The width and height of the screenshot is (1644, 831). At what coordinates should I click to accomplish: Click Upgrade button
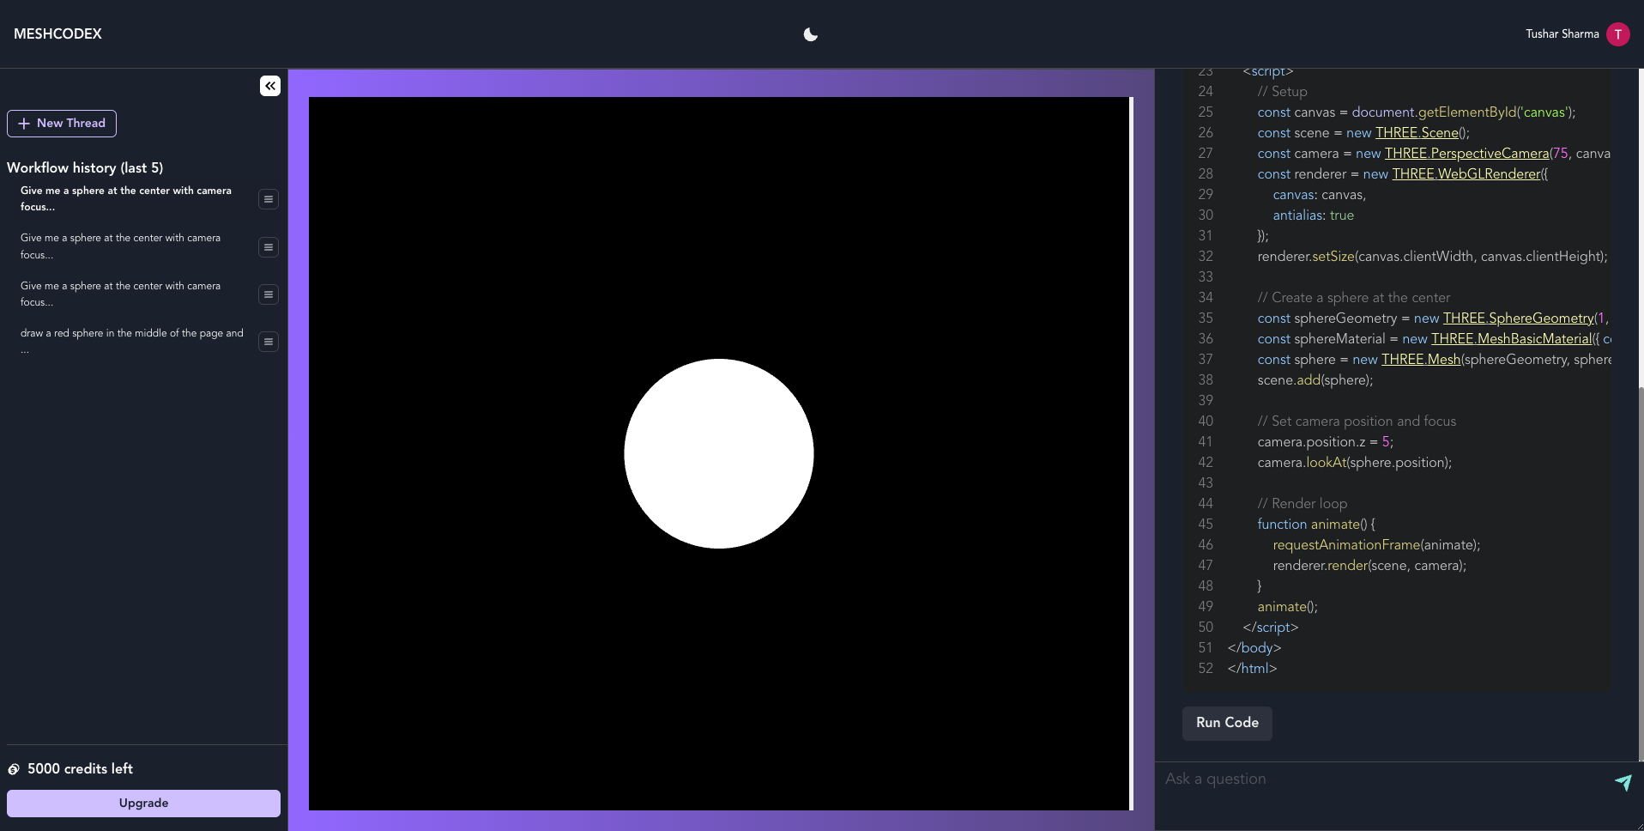tap(143, 804)
